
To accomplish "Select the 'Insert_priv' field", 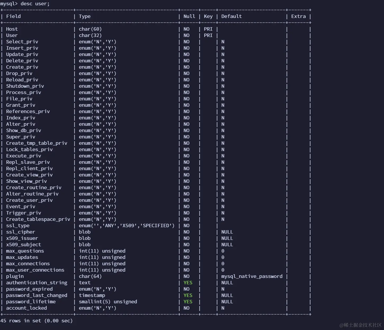I will click(22, 48).
